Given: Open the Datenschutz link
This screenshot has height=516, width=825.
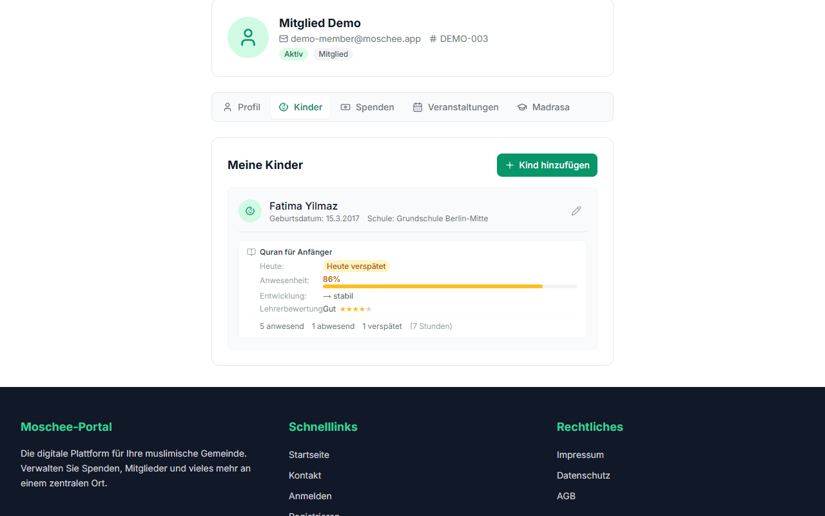Looking at the screenshot, I should [583, 475].
